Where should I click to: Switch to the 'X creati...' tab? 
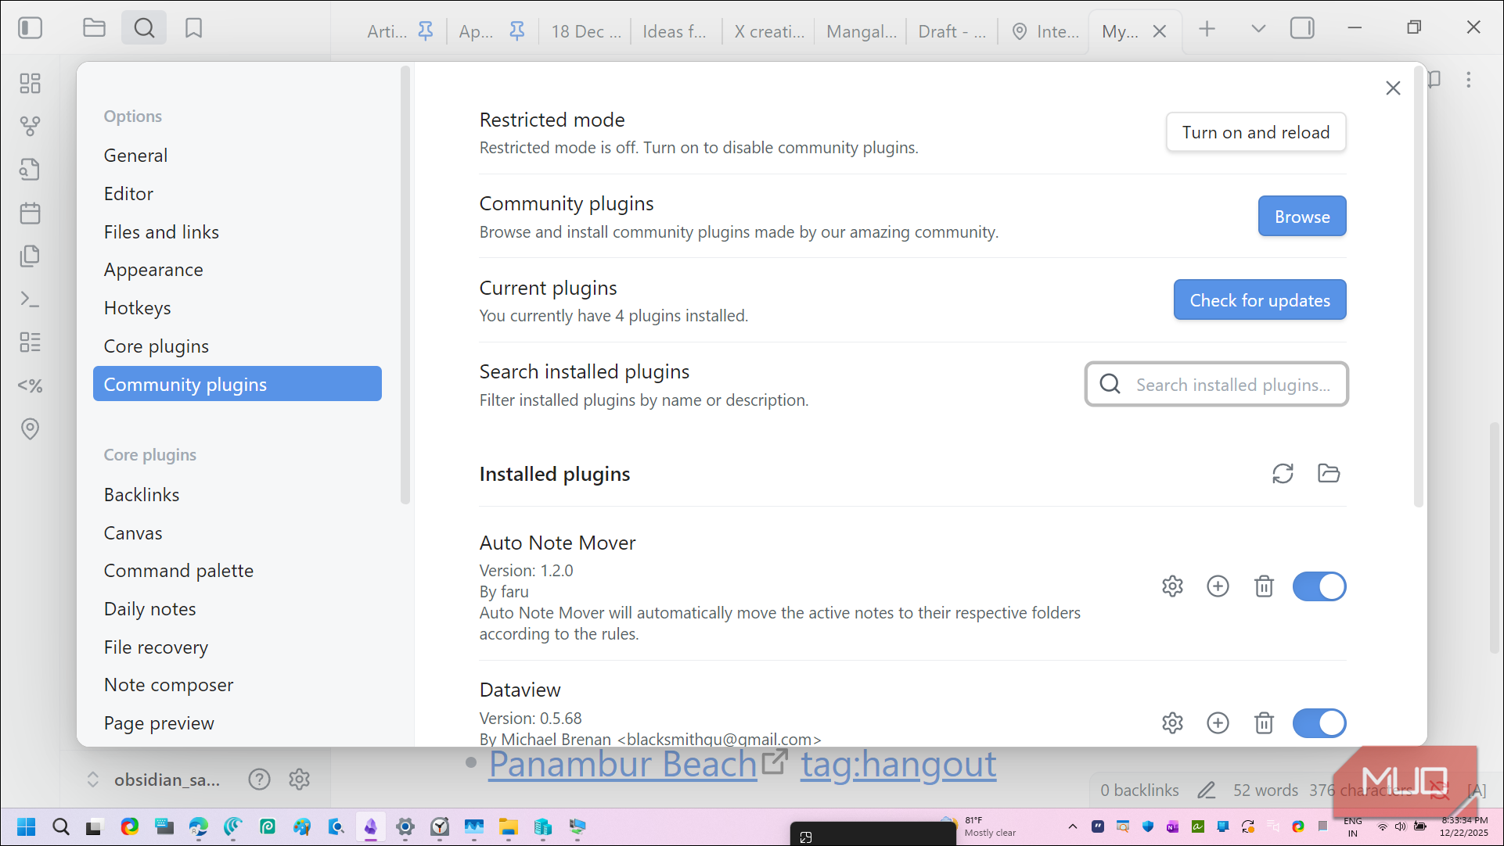(768, 31)
